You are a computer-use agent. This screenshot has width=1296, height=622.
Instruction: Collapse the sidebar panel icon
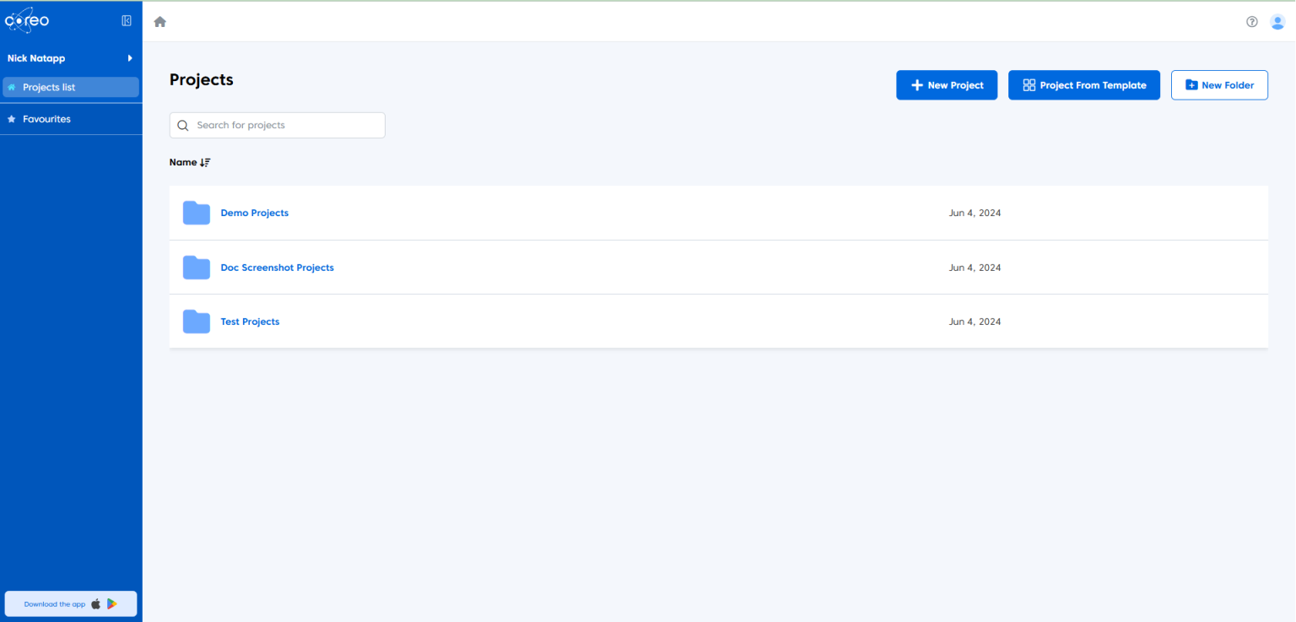pos(127,21)
